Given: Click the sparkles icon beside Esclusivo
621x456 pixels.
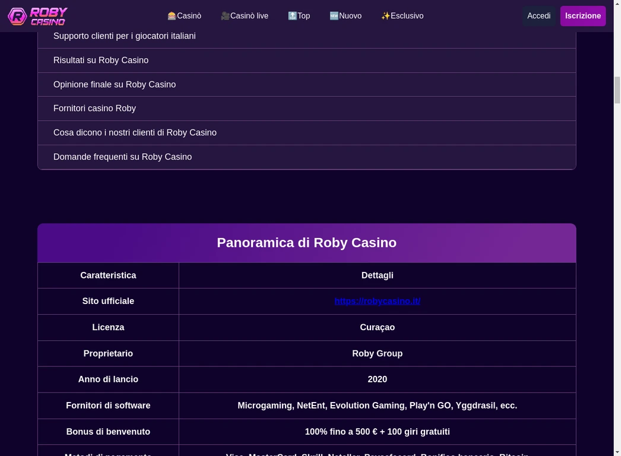Looking at the screenshot, I should (385, 15).
